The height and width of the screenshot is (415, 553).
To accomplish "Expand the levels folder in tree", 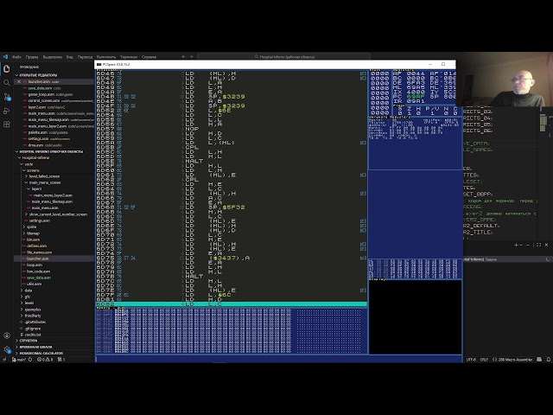I will (29, 303).
